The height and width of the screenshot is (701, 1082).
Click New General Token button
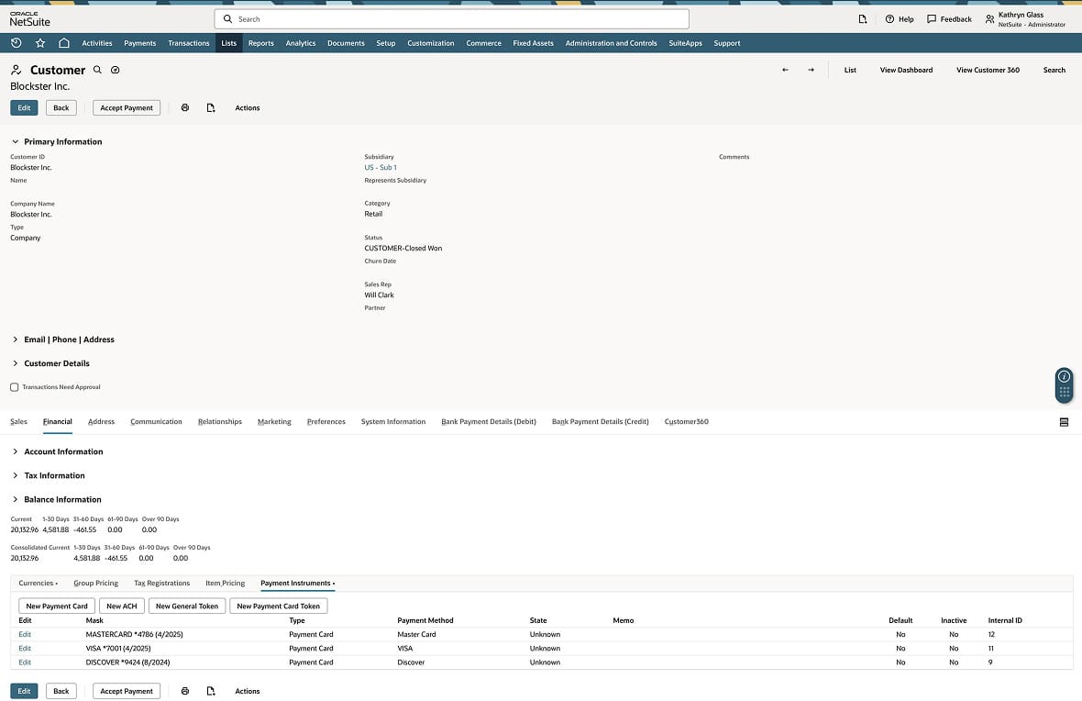point(187,606)
